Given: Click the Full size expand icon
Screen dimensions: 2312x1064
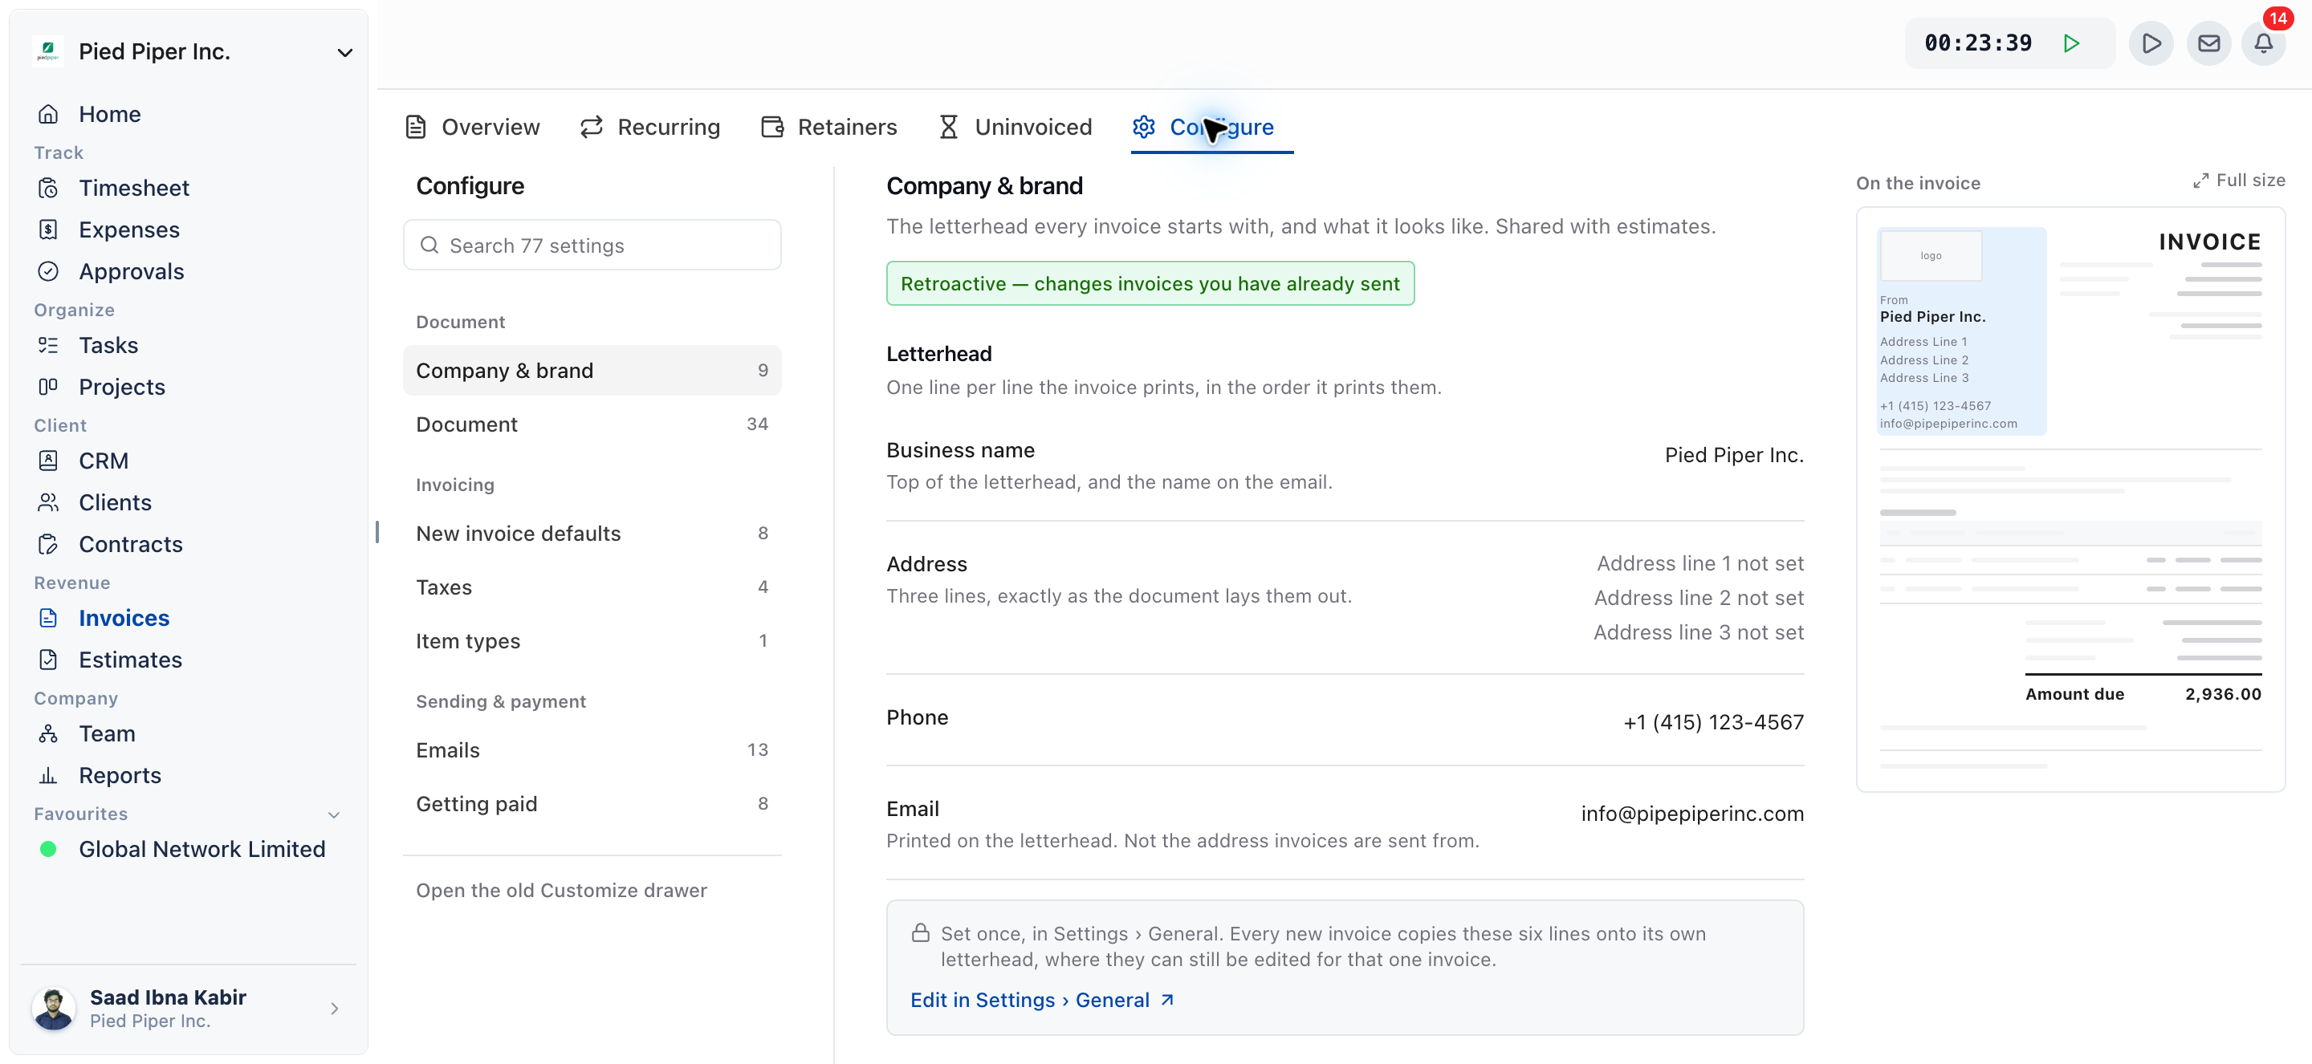Looking at the screenshot, I should pyautogui.click(x=2200, y=181).
